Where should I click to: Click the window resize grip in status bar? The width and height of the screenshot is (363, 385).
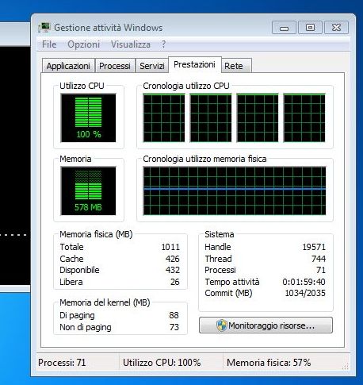click(x=346, y=367)
